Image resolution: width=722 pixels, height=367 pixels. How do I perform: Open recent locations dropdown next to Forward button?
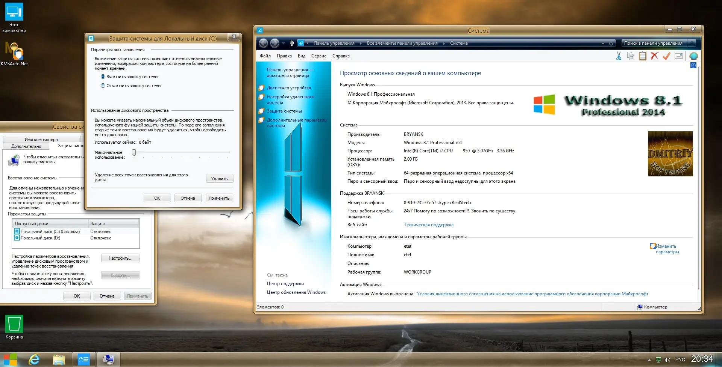point(284,43)
